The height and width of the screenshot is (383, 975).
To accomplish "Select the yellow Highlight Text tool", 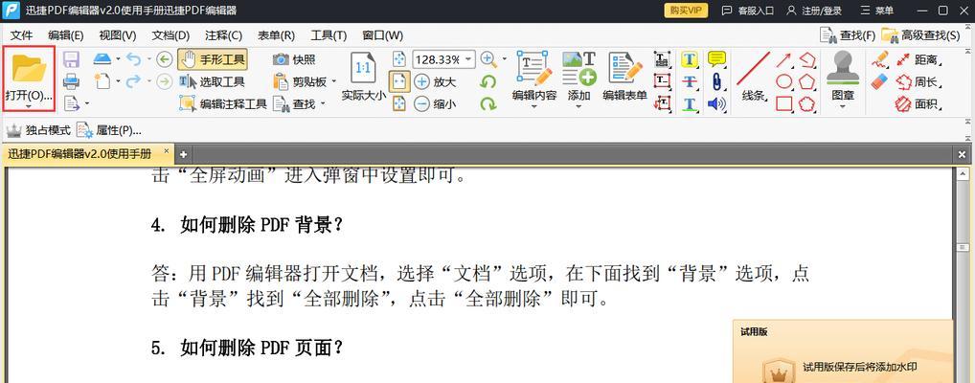I will [x=689, y=59].
